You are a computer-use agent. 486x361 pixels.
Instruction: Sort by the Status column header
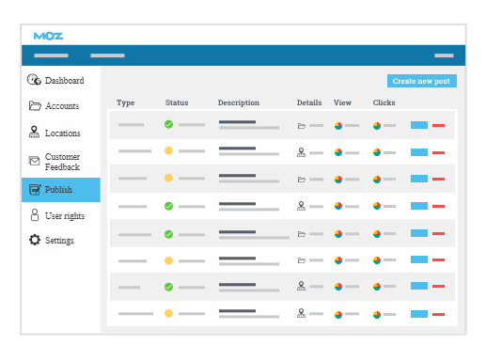click(x=177, y=102)
